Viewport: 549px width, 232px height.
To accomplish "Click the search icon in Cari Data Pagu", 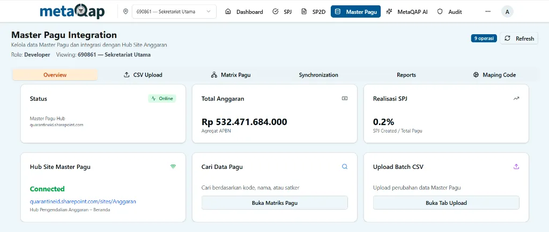I will [x=345, y=167].
